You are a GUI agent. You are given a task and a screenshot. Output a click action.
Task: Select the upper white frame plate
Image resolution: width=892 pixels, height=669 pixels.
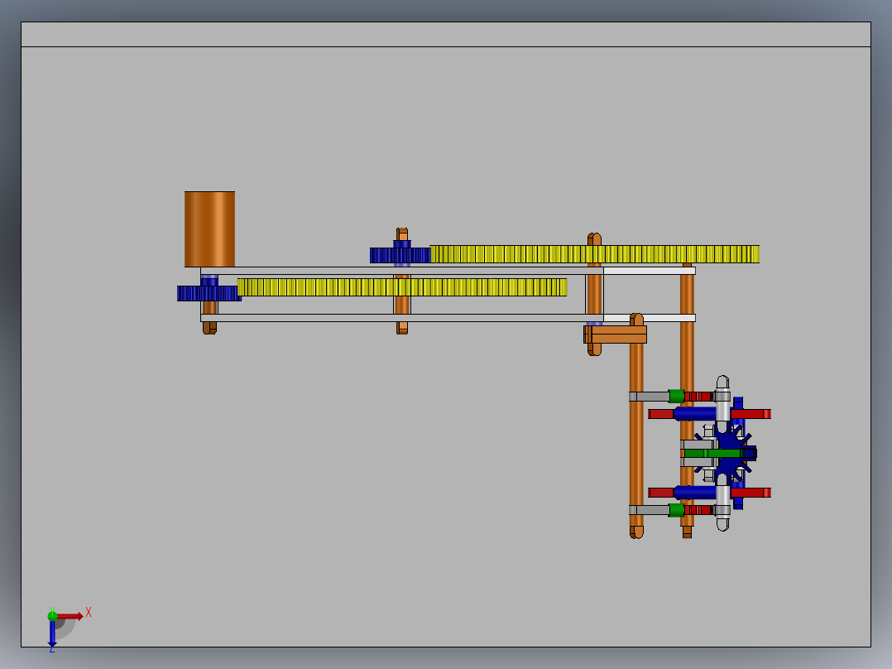pyautogui.click(x=448, y=271)
